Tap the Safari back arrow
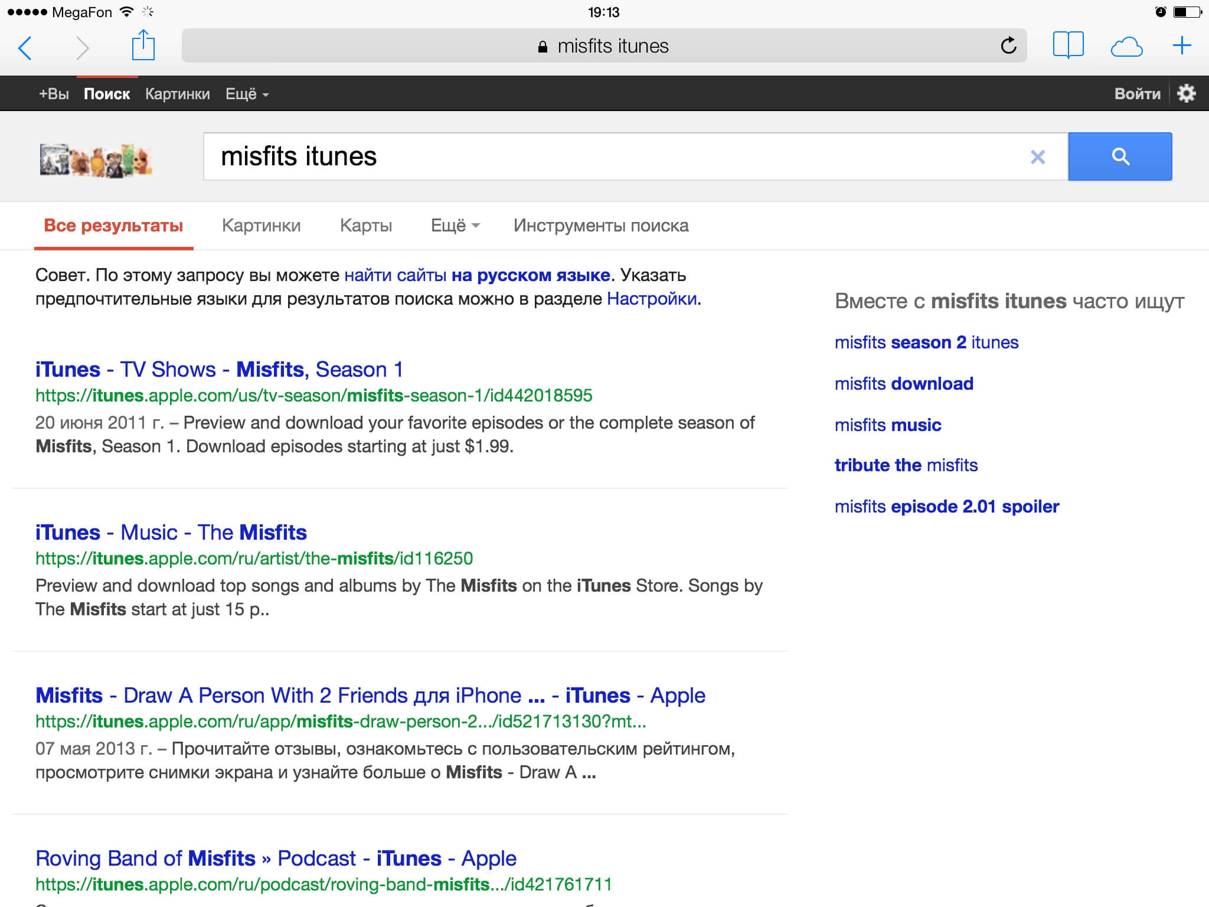This screenshot has height=907, width=1209. [25, 48]
